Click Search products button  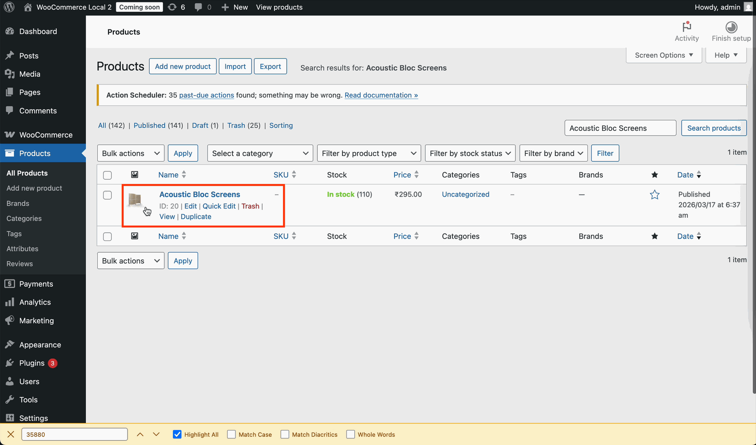[x=714, y=128]
